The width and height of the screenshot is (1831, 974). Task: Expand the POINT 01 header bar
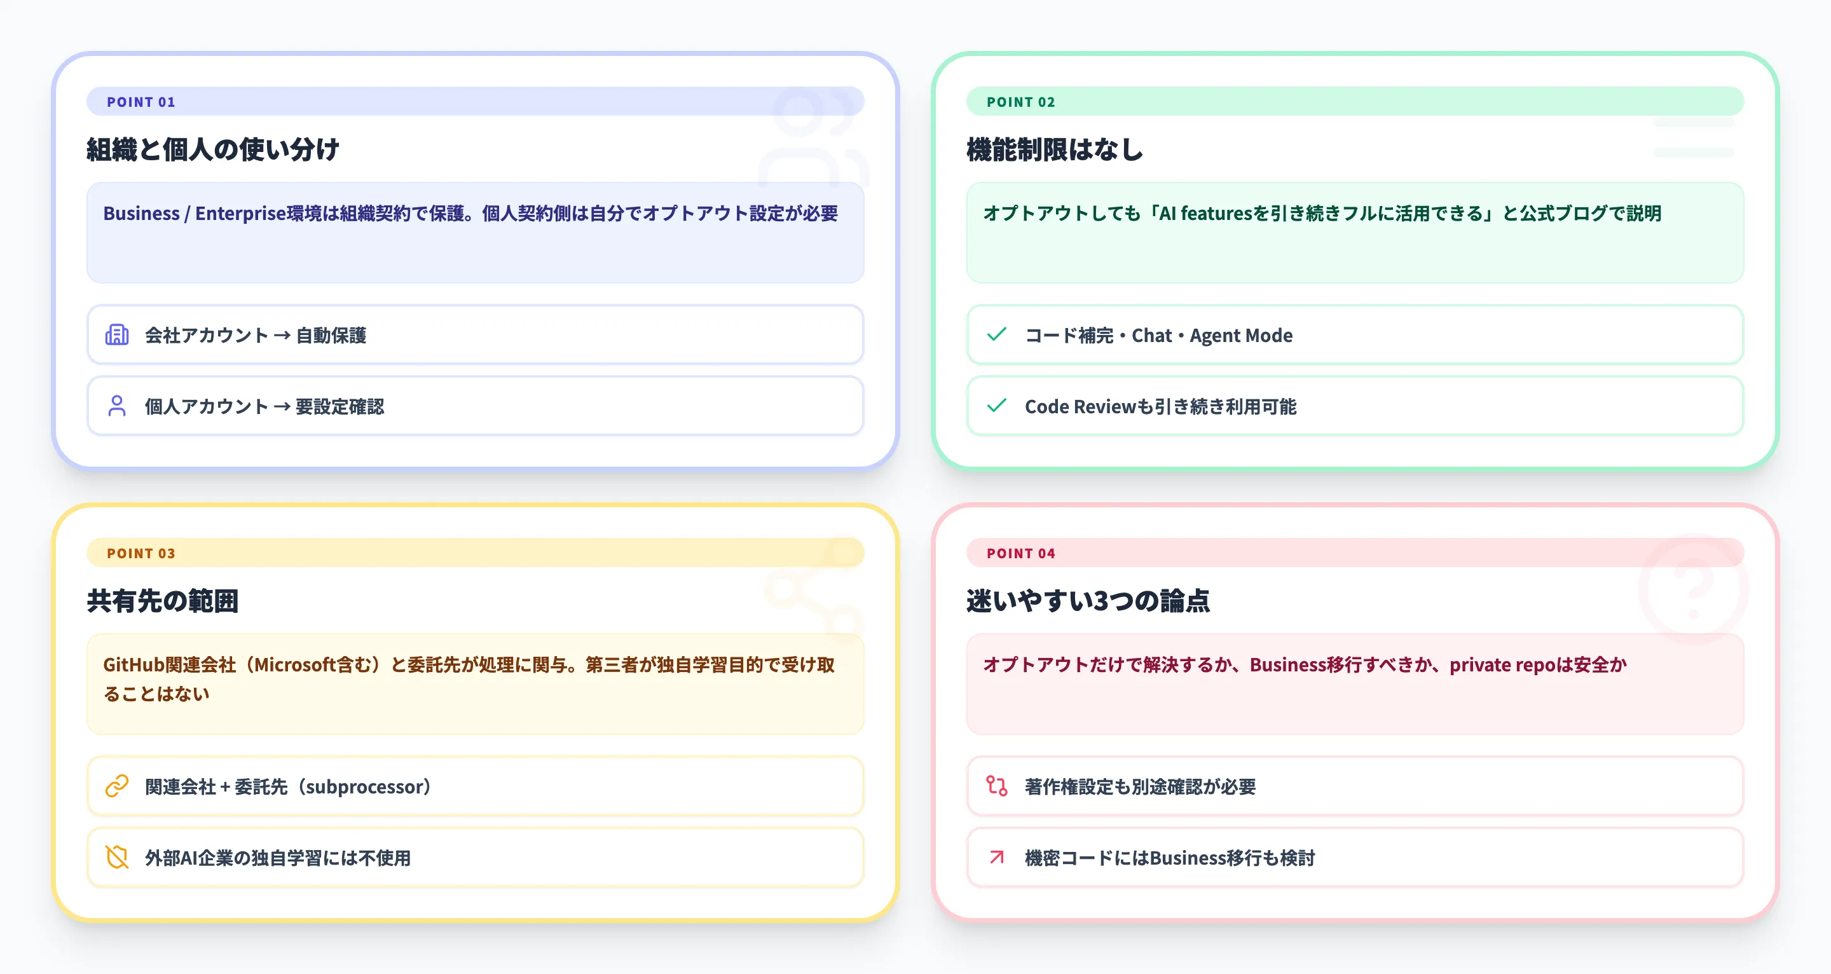[475, 102]
